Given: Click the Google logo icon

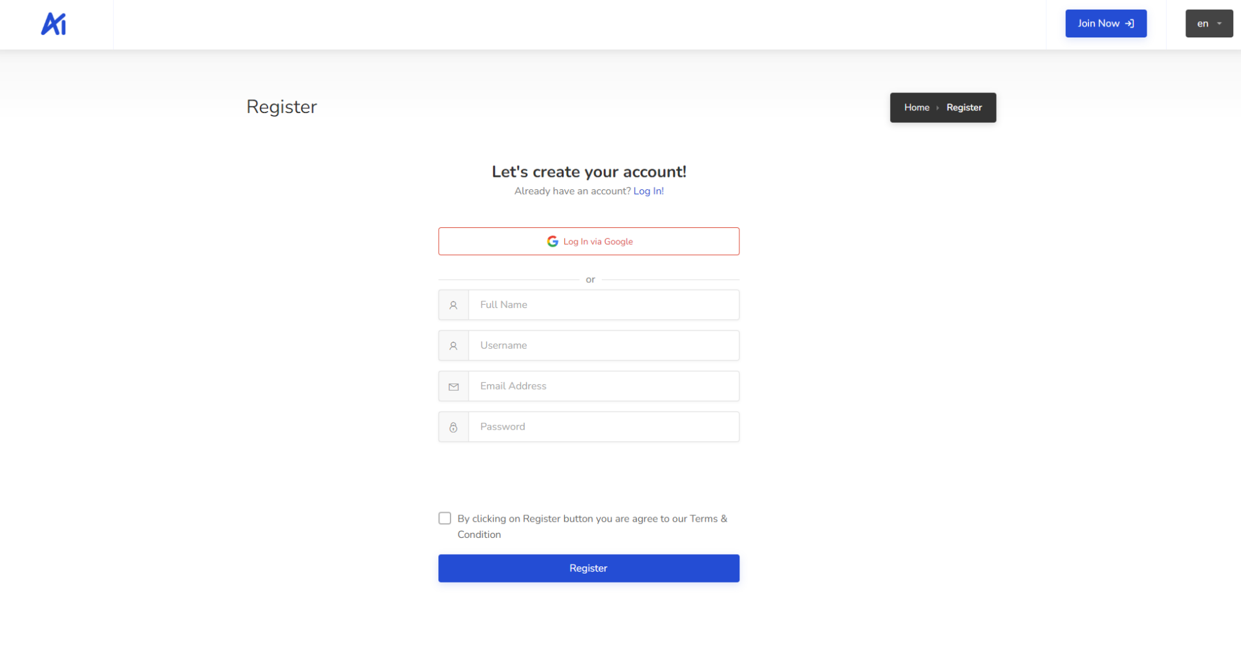Looking at the screenshot, I should coord(553,242).
